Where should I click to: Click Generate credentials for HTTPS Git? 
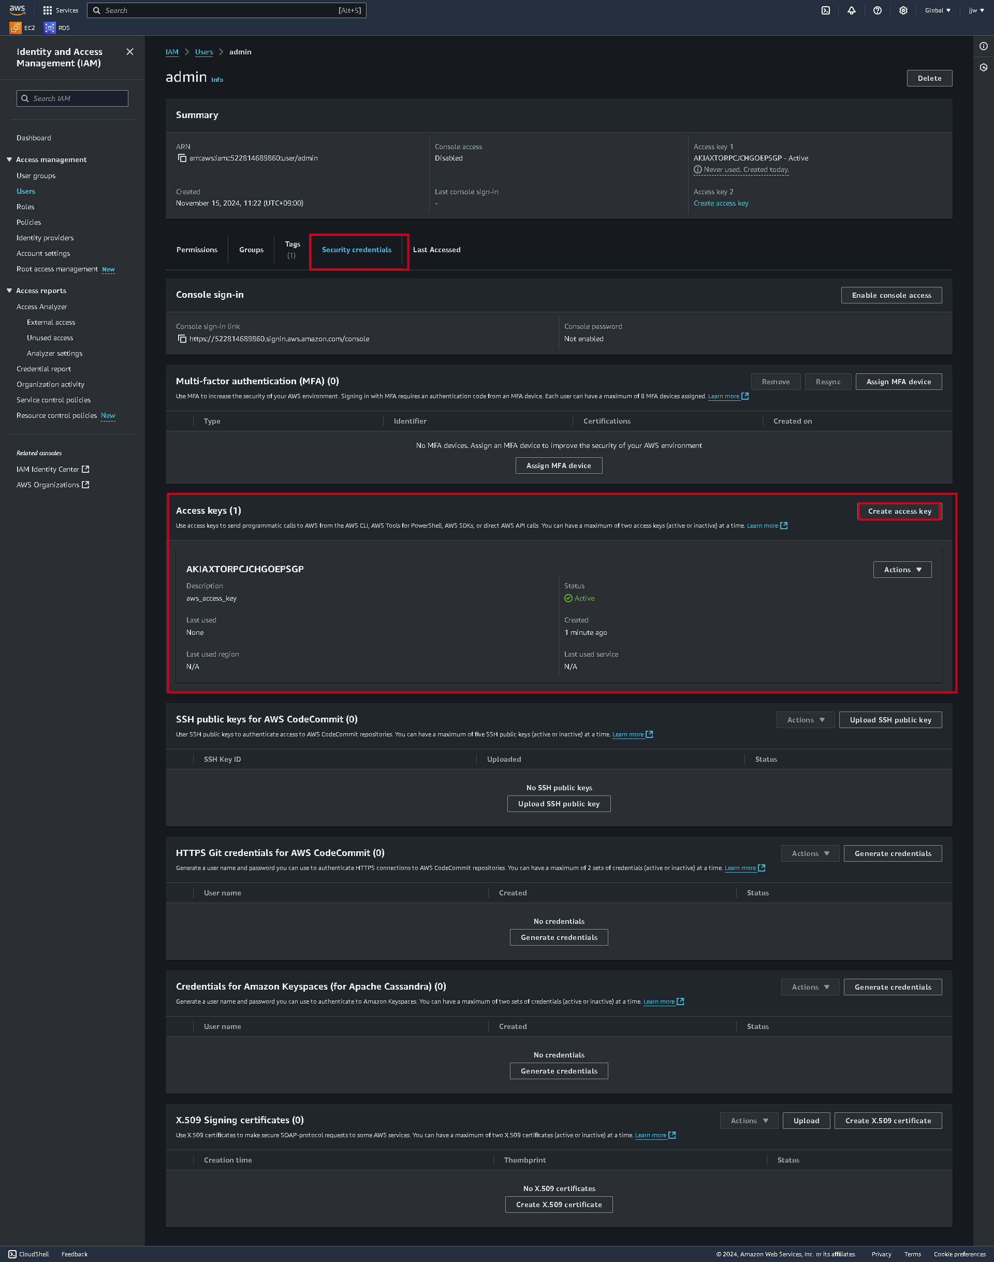coord(892,853)
